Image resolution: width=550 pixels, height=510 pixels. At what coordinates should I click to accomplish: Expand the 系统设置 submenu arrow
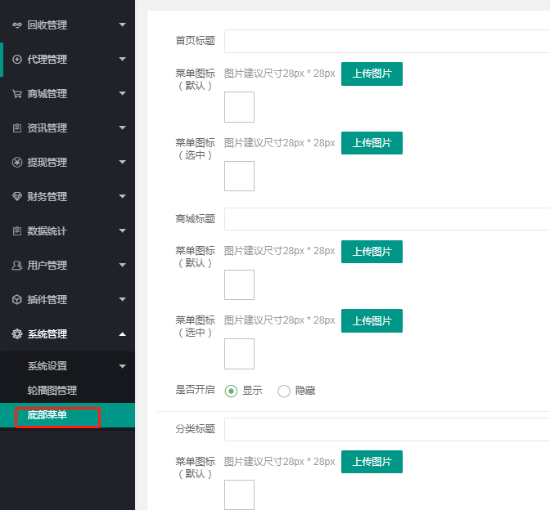[123, 366]
